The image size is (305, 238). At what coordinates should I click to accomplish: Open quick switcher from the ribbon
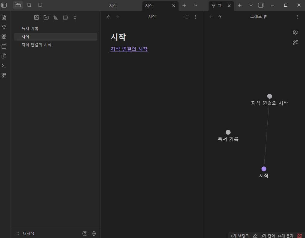[x=4, y=17]
